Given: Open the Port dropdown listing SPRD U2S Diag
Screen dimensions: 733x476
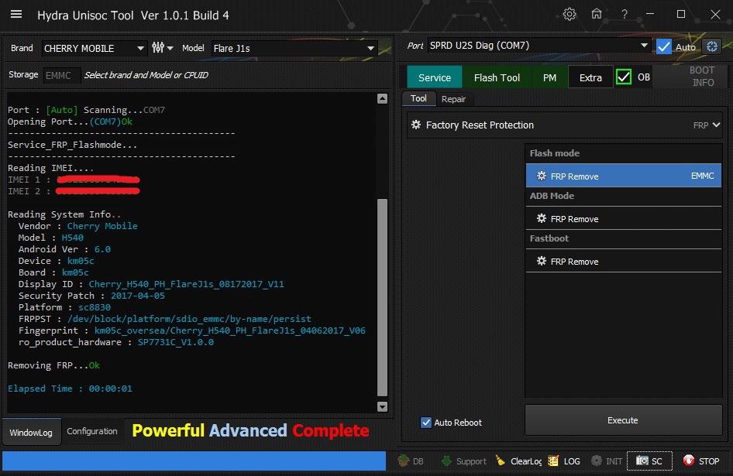Looking at the screenshot, I should pyautogui.click(x=539, y=46).
